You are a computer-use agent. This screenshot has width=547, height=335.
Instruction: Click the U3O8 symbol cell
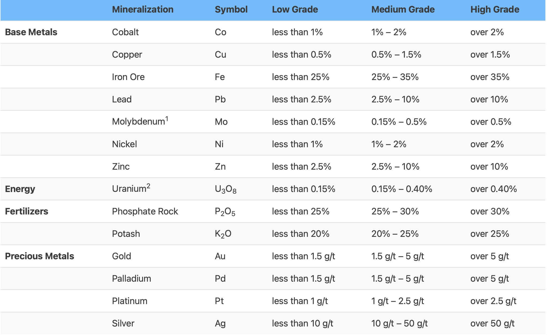click(x=225, y=189)
